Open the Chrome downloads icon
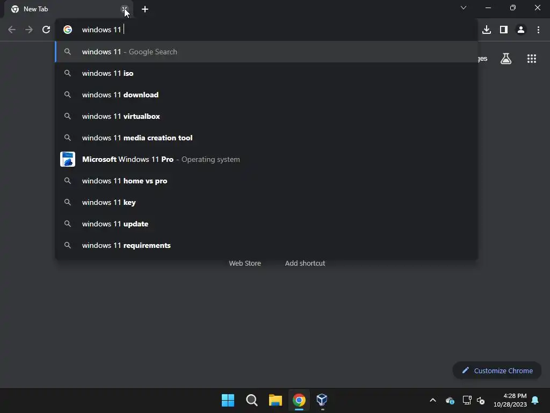The image size is (550, 413). point(487,30)
